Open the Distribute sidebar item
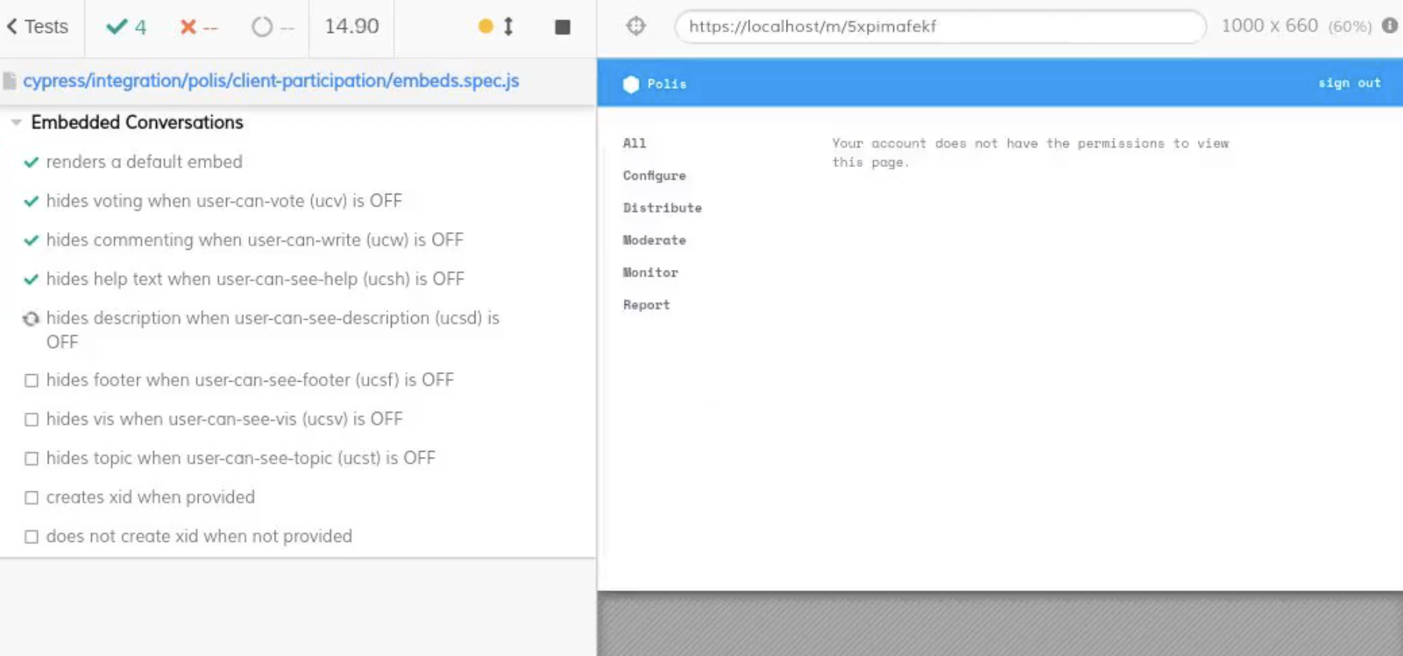The image size is (1403, 656). (662, 207)
